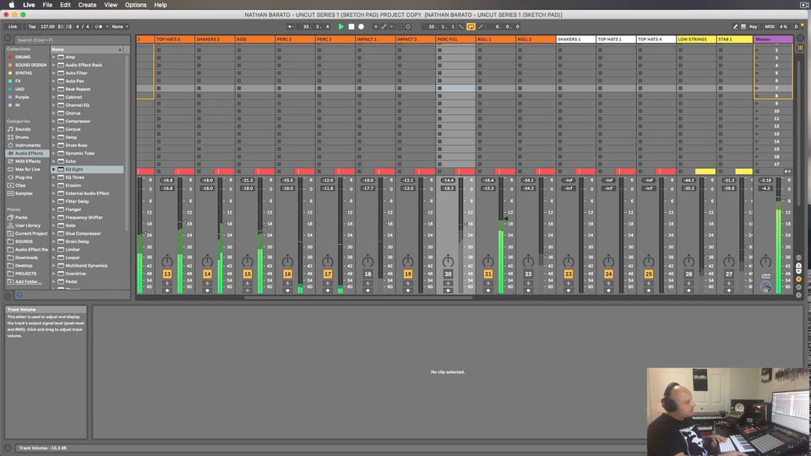Activate muted track 22
Screen dimensions: 811x456
coord(528,274)
